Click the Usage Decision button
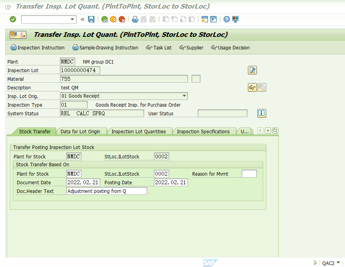This screenshot has width=345, height=267. coord(230,48)
